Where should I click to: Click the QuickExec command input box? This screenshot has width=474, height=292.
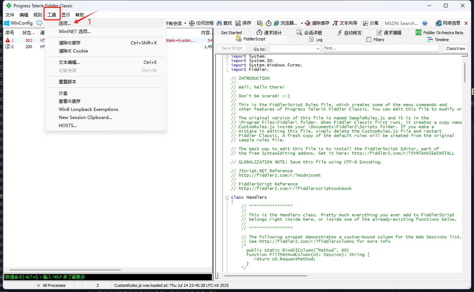pos(108,277)
